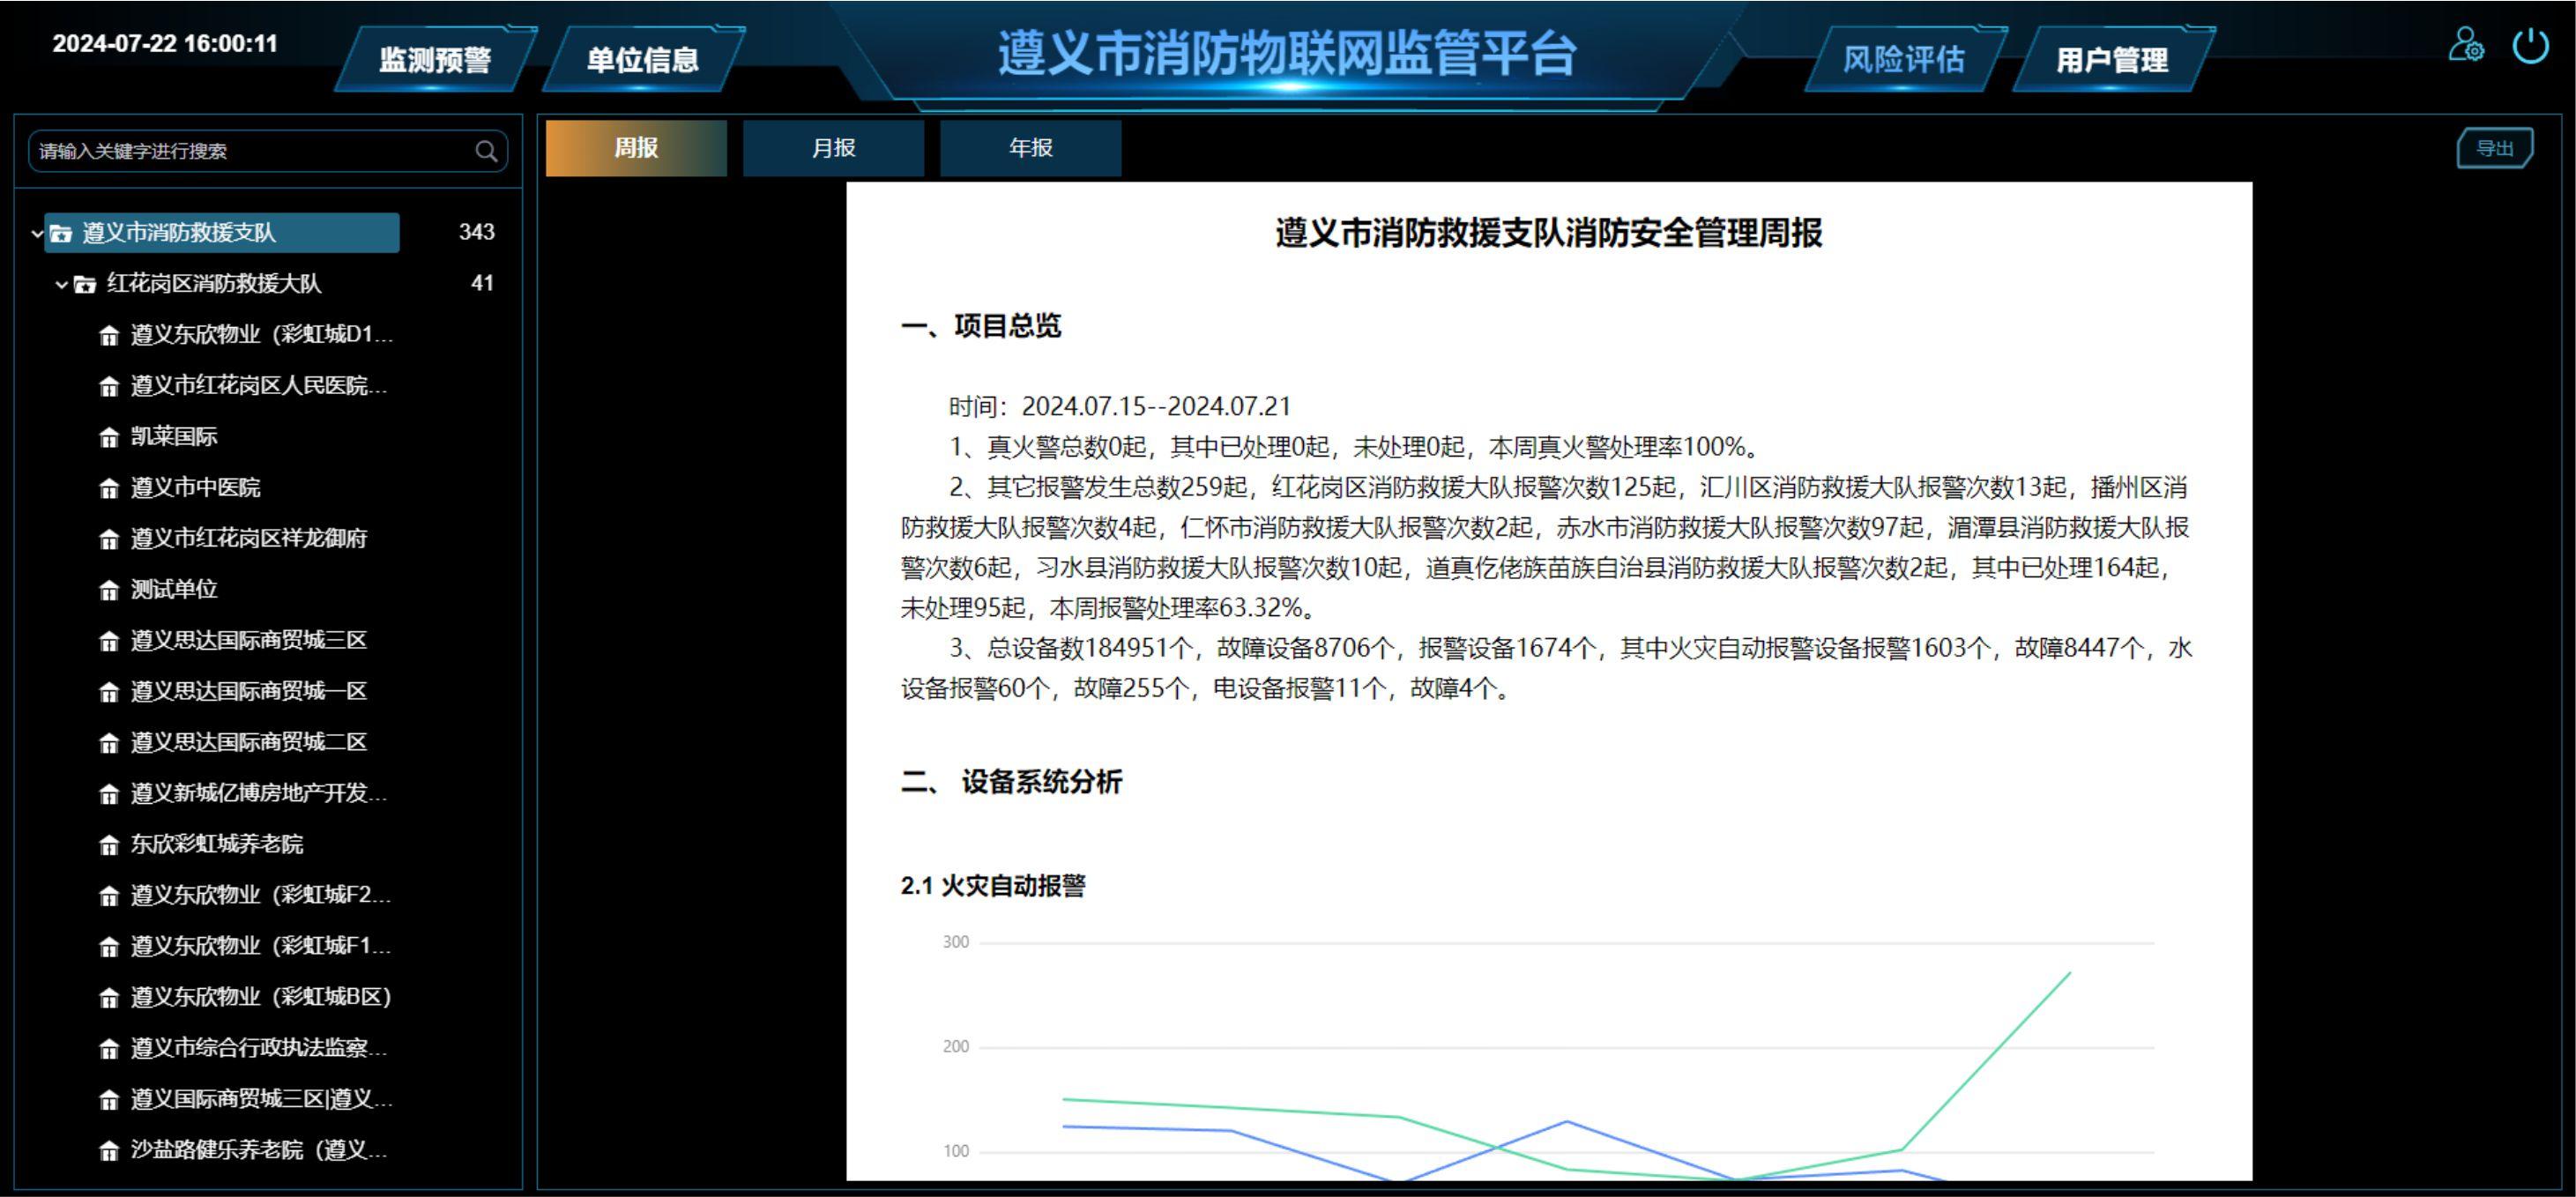The width and height of the screenshot is (2576, 1197).
Task: Select 红花岗区消防救援大队 node
Action: (x=214, y=283)
